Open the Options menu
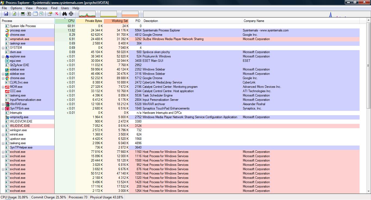This screenshot has height=200, width=371. [x=16, y=8]
